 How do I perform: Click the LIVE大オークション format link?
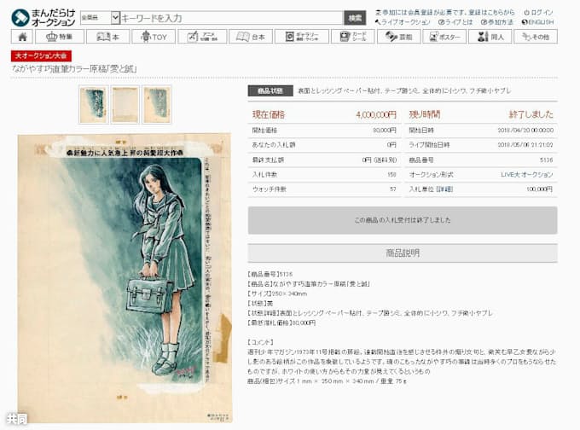(x=526, y=174)
